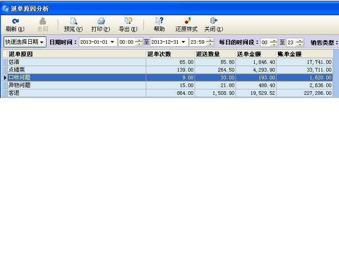
Task: Open the 快速选择日期 quick date dropdown
Action: (x=25, y=42)
